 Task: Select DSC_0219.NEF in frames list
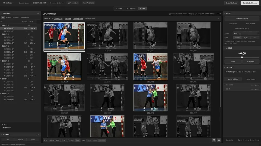(x=18, y=100)
